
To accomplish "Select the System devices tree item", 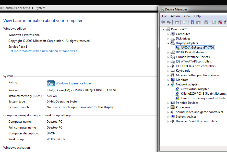I will pyautogui.click(x=186, y=117).
